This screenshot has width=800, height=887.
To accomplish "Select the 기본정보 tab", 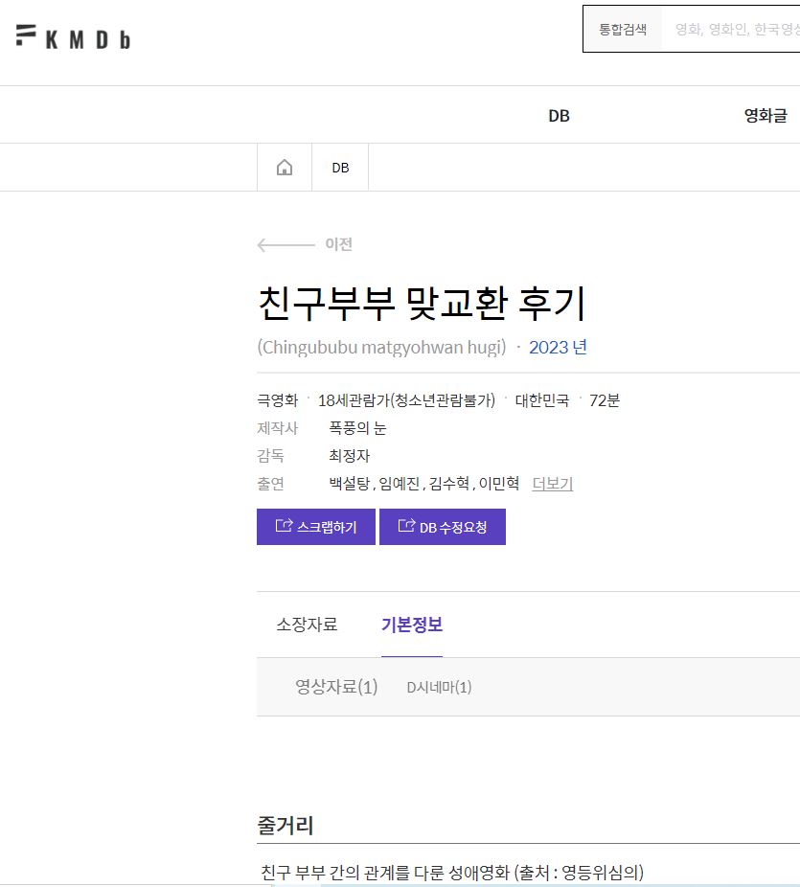I will pyautogui.click(x=412, y=625).
